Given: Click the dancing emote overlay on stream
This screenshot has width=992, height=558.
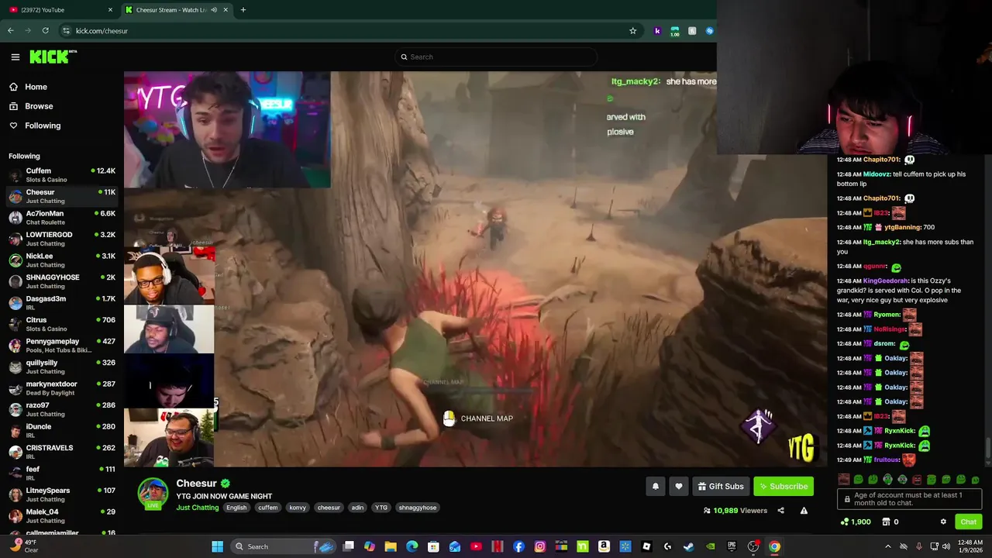Looking at the screenshot, I should point(759,425).
